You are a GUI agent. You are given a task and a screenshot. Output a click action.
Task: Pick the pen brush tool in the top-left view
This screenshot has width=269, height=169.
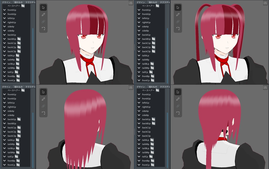[x=43, y=14]
